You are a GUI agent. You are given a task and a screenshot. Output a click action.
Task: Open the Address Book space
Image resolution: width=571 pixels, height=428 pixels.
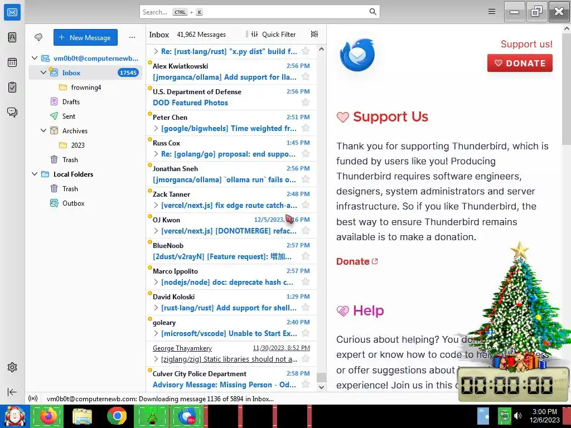coord(12,37)
